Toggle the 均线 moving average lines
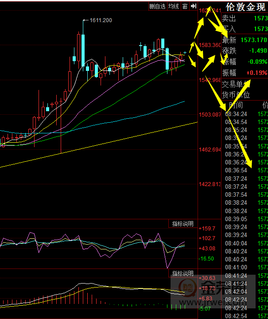This screenshot has width=268, height=319. [174, 6]
